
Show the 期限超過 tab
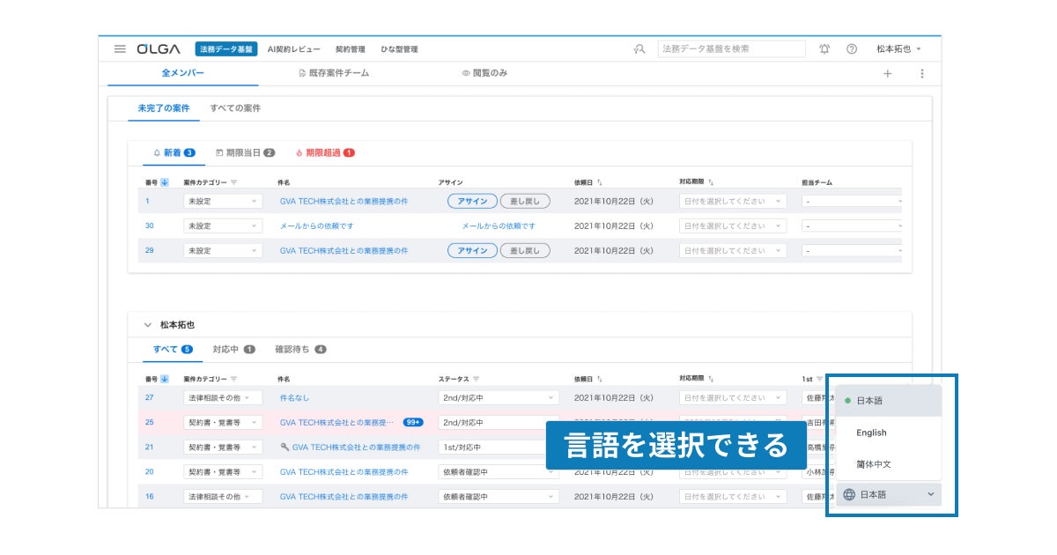click(x=325, y=152)
